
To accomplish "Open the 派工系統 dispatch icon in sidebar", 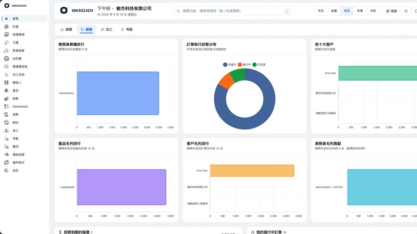I will tap(6, 74).
